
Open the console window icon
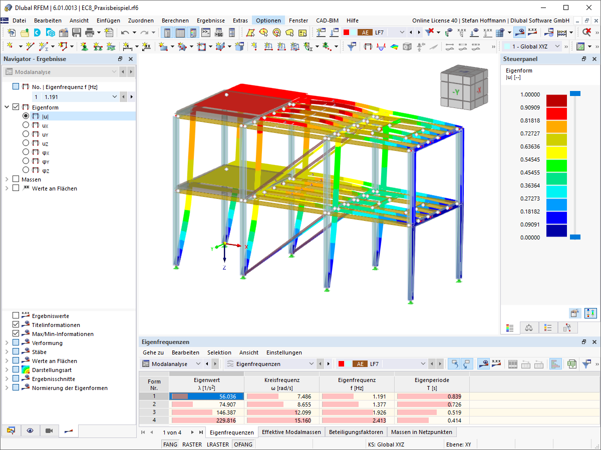[x=206, y=32]
